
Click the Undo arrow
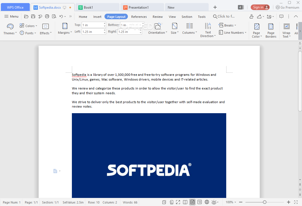click(61, 16)
